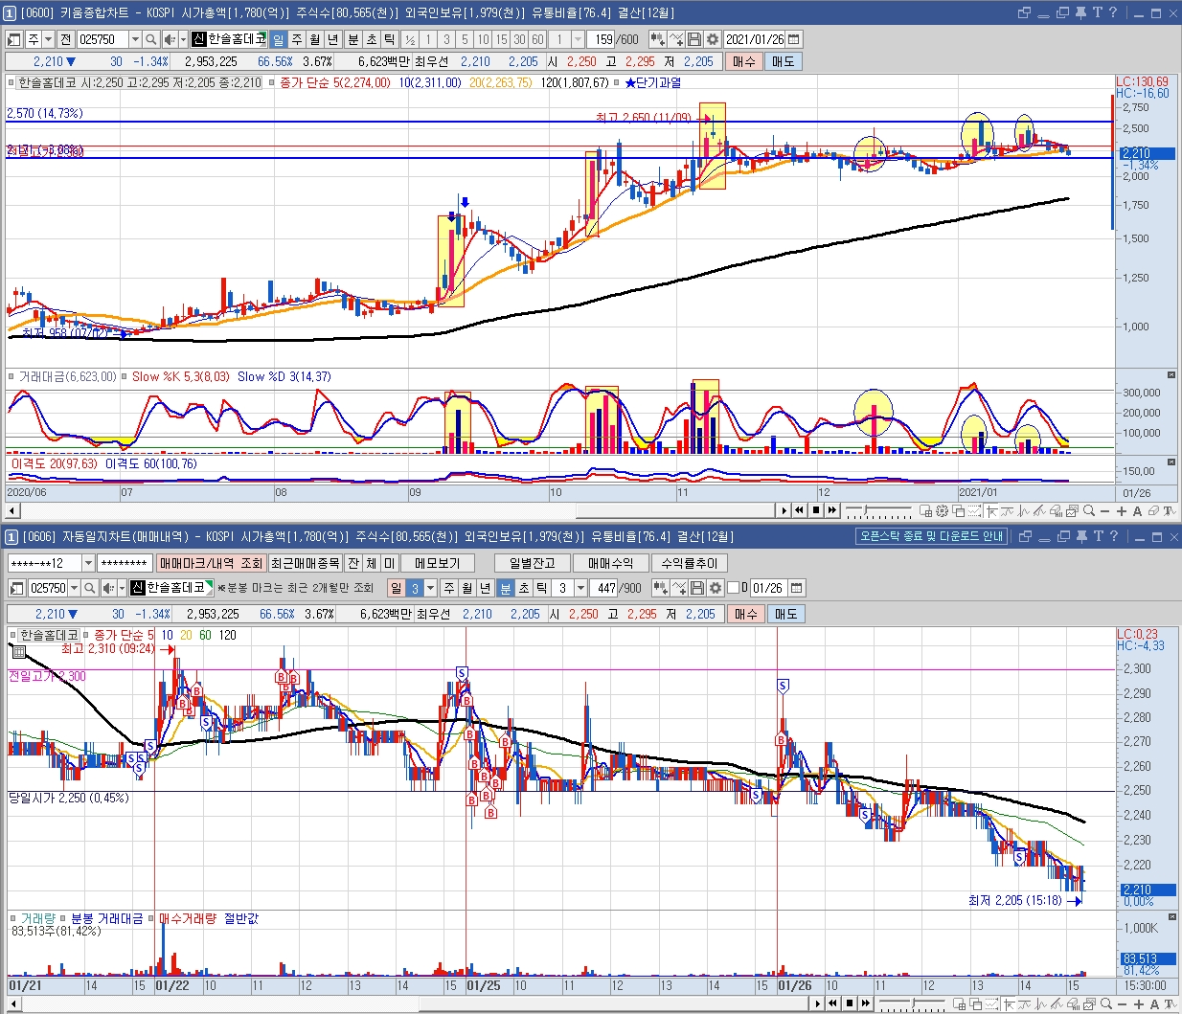Expand the 거래대금 indicator panel corner button

tap(1171, 374)
